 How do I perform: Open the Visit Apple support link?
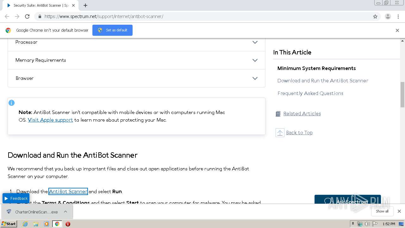coord(50,120)
